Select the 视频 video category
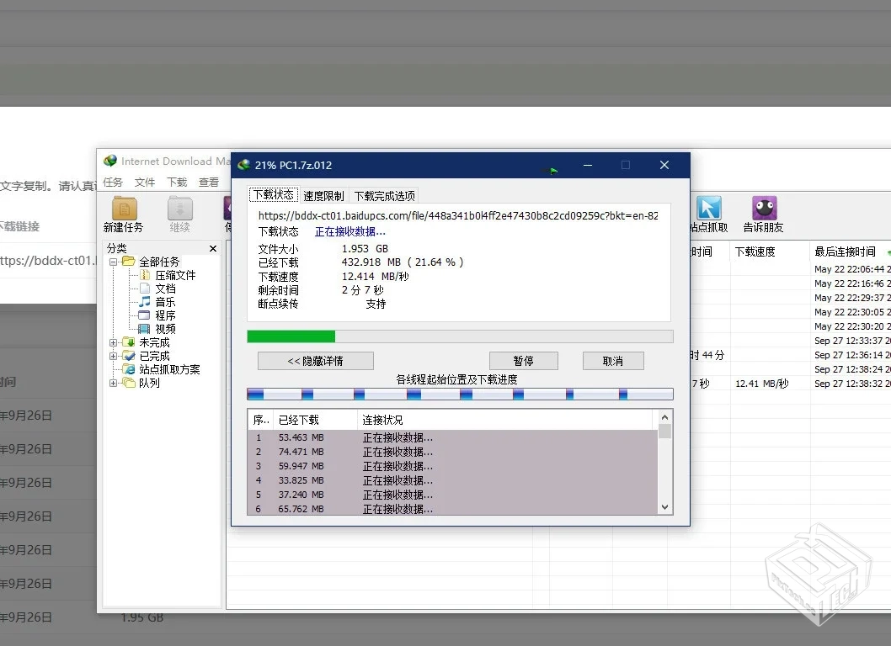This screenshot has width=891, height=646. (165, 329)
